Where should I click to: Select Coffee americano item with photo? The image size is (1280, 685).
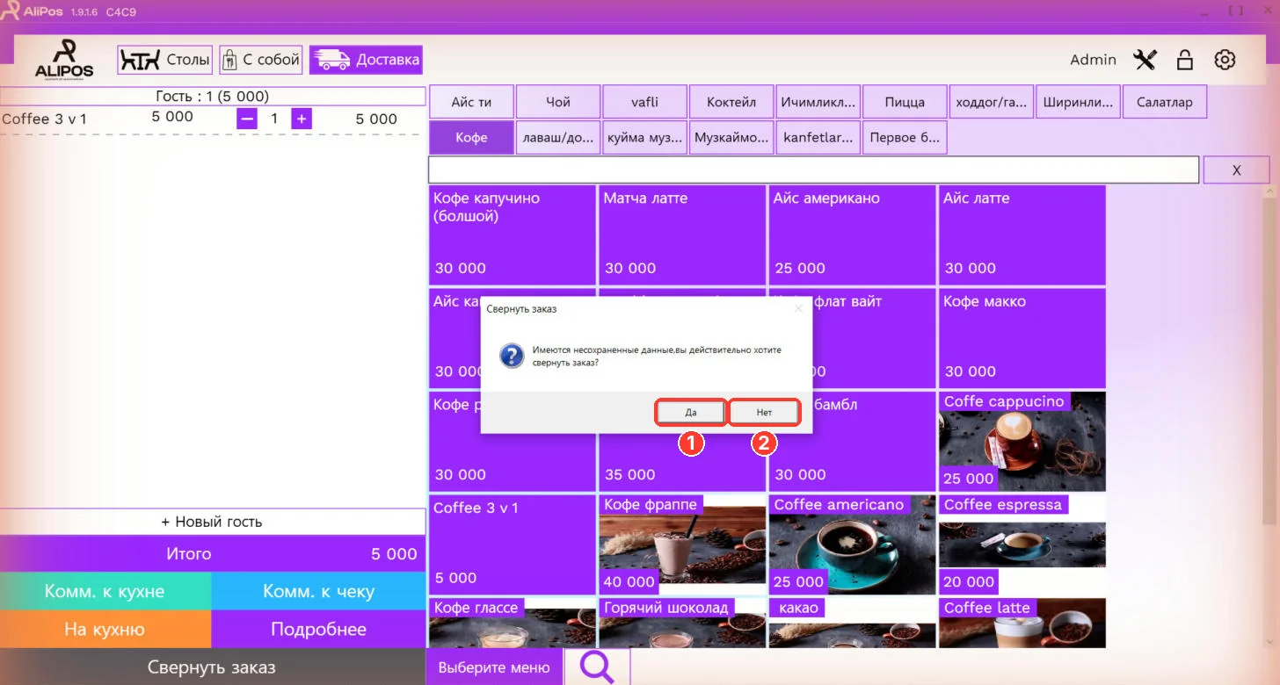[x=852, y=544]
